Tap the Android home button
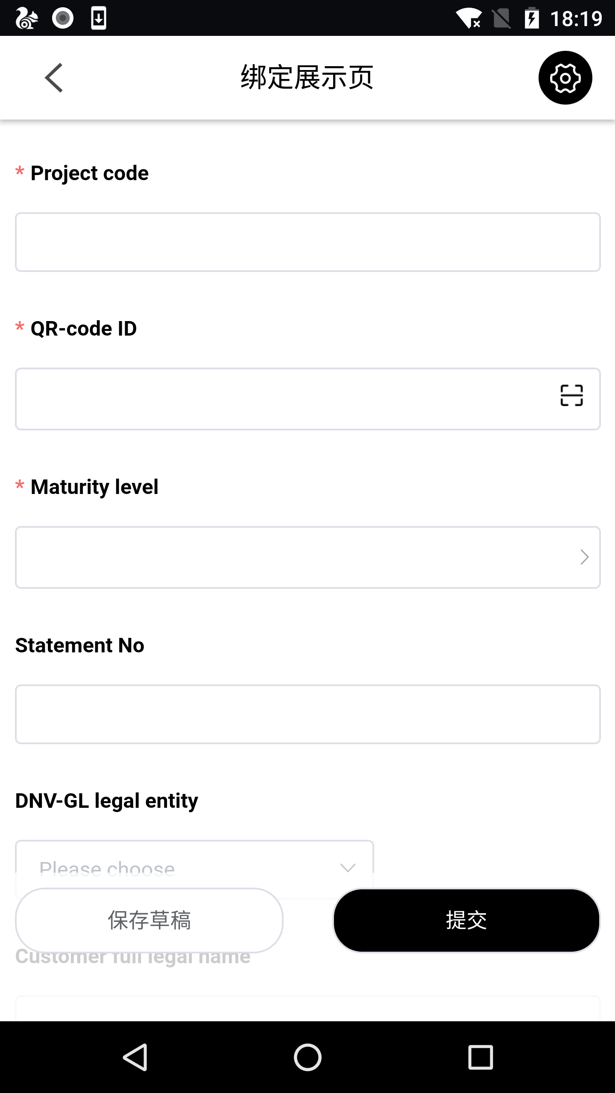The image size is (615, 1093). (x=307, y=1058)
